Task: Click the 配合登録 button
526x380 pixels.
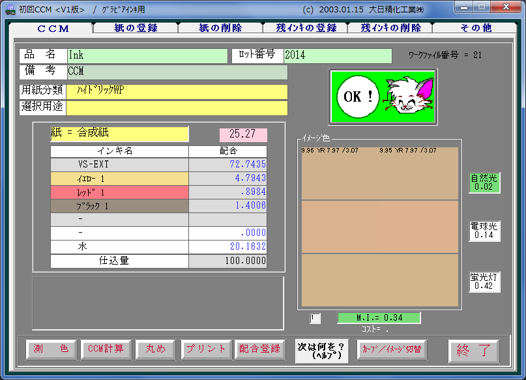Action: pos(259,349)
